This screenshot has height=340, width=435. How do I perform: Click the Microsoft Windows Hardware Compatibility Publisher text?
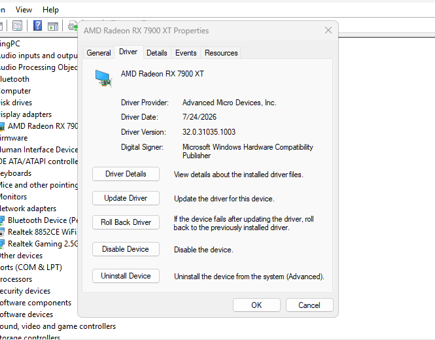(248, 151)
